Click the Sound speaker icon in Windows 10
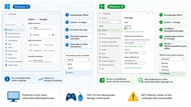 click(x=100, y=34)
